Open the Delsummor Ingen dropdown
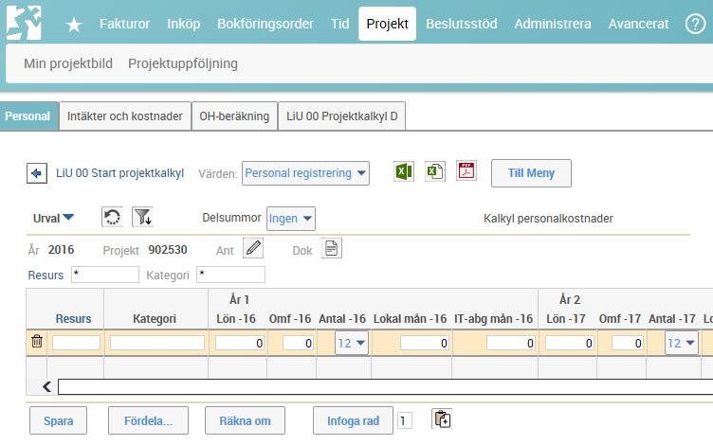The height and width of the screenshot is (445, 713). click(x=290, y=219)
